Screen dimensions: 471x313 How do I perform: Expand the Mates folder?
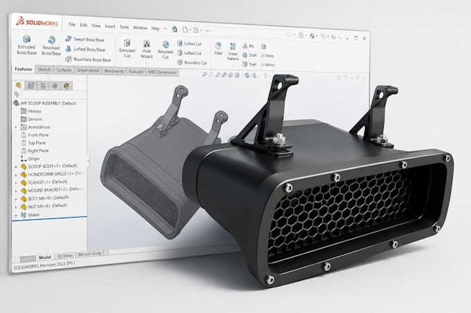tap(16, 215)
